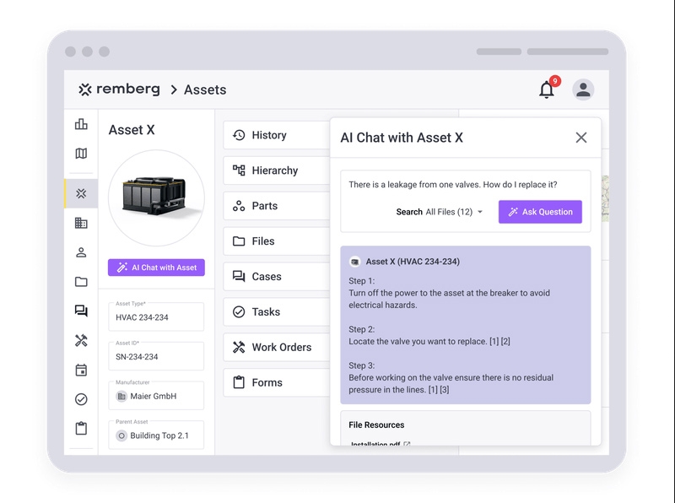Open the contacts person sidebar icon

pyautogui.click(x=81, y=252)
